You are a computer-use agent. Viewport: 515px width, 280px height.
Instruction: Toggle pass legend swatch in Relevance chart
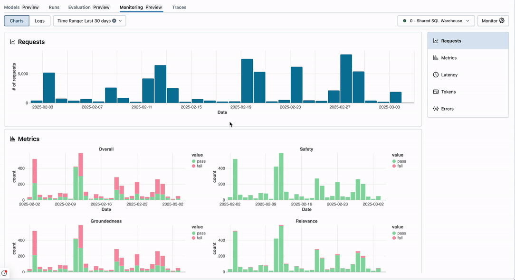[394, 233]
